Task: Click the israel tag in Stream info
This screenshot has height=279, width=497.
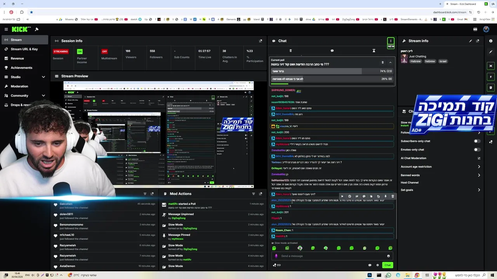Action: click(x=443, y=61)
